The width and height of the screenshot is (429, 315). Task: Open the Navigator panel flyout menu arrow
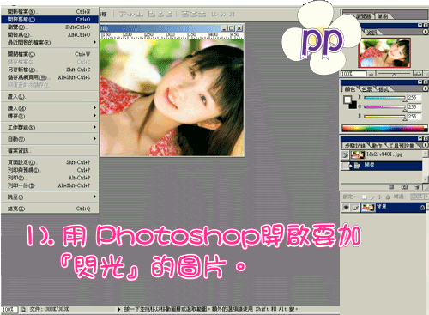point(426,32)
